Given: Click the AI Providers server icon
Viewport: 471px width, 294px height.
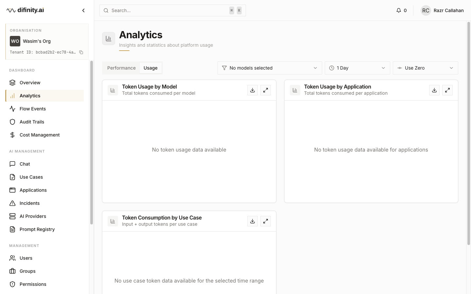Looking at the screenshot, I should point(12,216).
